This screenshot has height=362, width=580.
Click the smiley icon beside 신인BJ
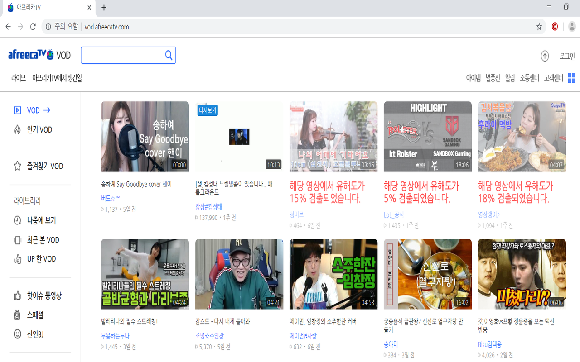tap(17, 334)
